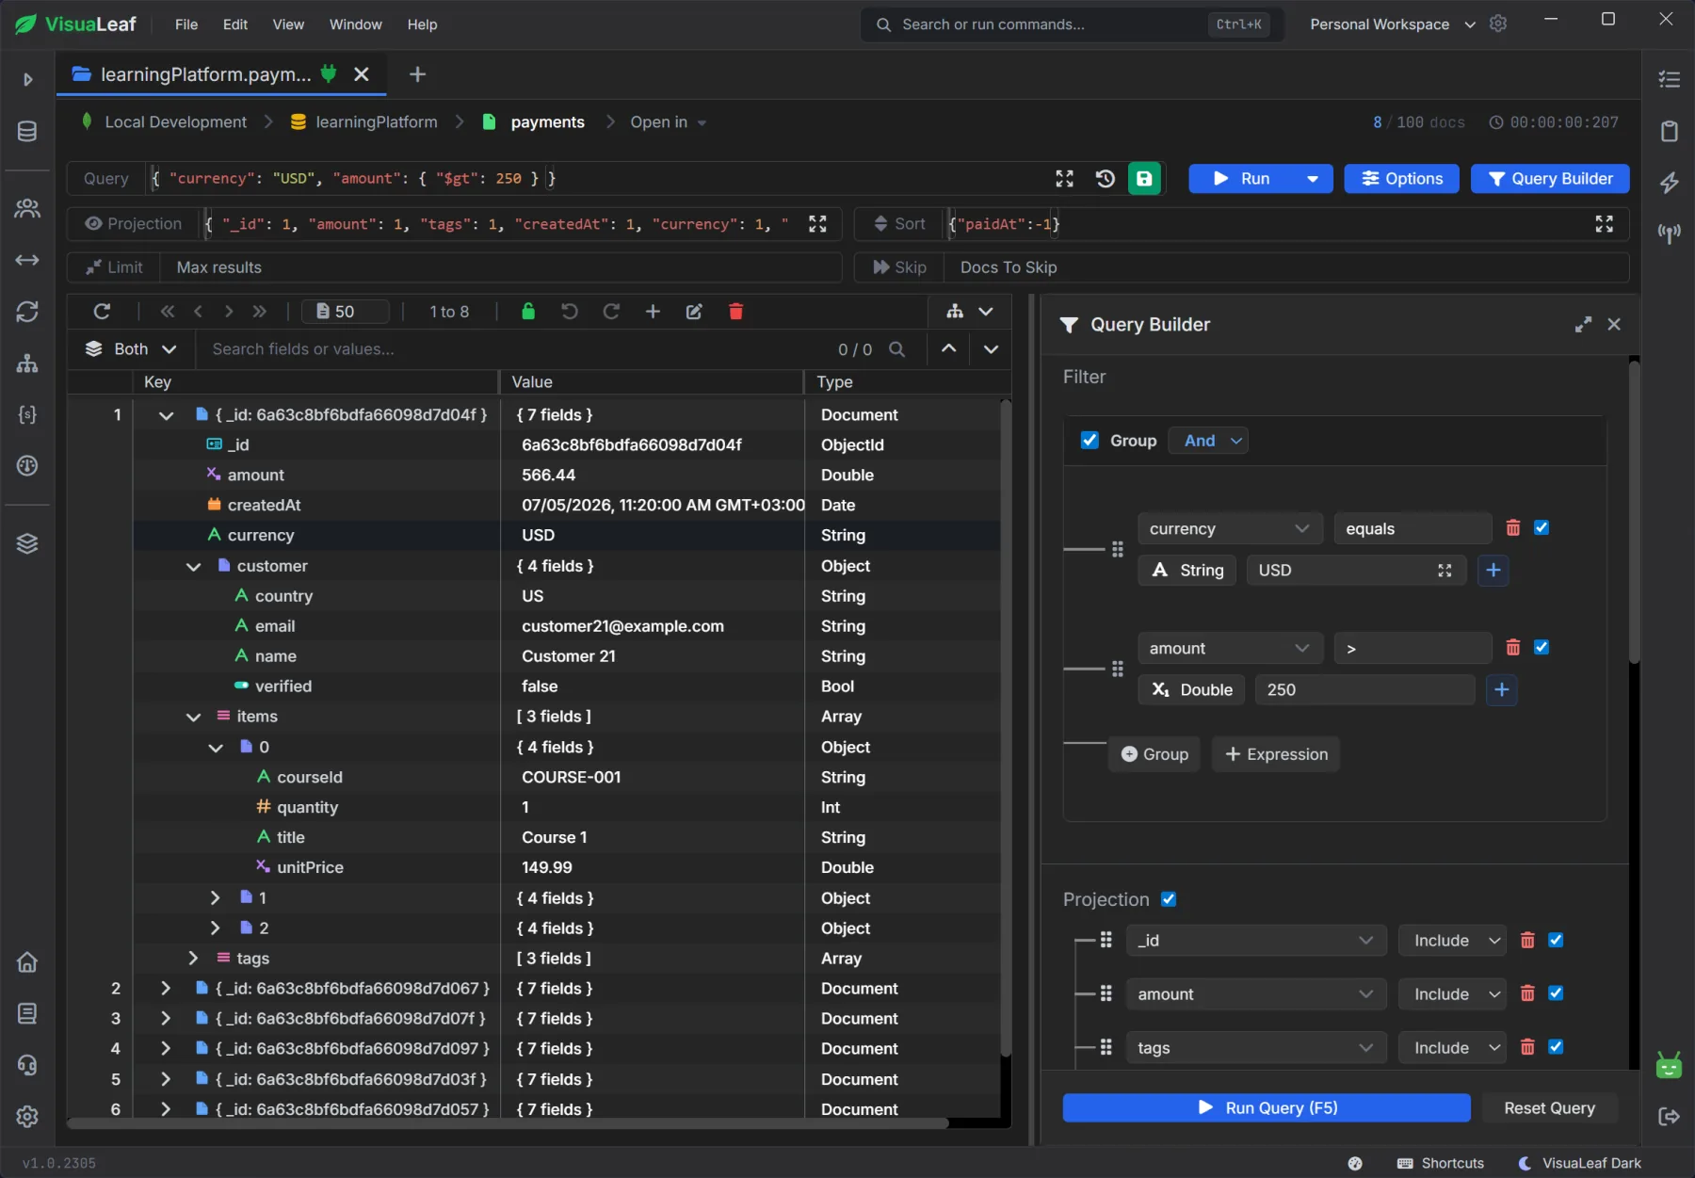Disable the amount condition checkbox
Viewport: 1695px width, 1178px height.
[1542, 647]
